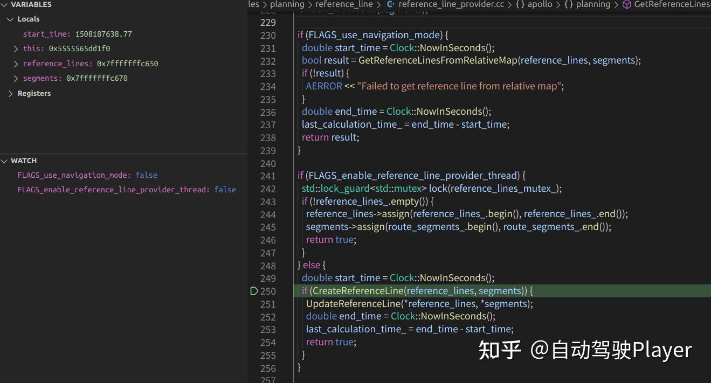Collapse the WATCH panel
This screenshot has height=383, width=711.
coord(5,161)
